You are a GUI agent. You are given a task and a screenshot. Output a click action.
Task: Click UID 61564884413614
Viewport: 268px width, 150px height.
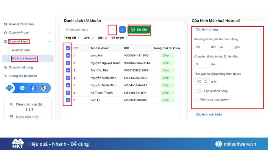click(x=135, y=93)
